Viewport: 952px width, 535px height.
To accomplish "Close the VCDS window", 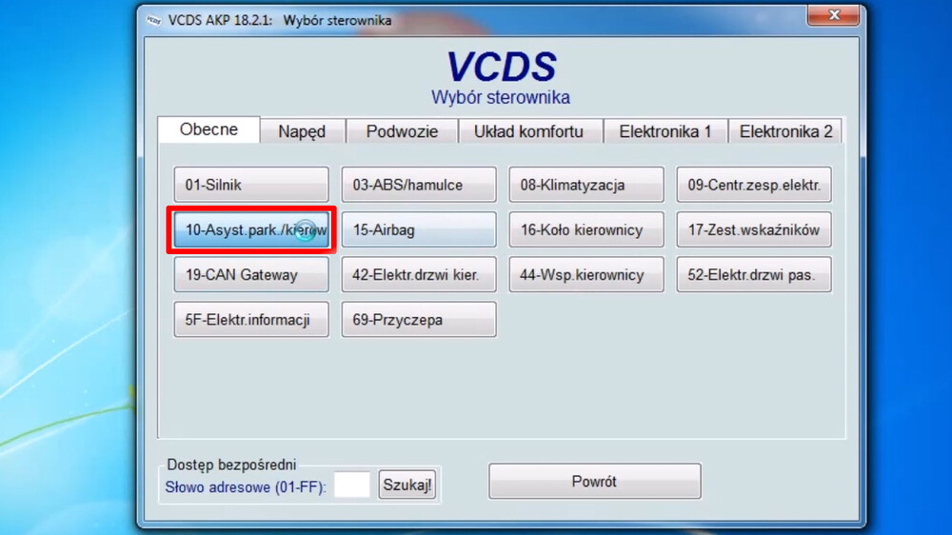I will tap(834, 16).
